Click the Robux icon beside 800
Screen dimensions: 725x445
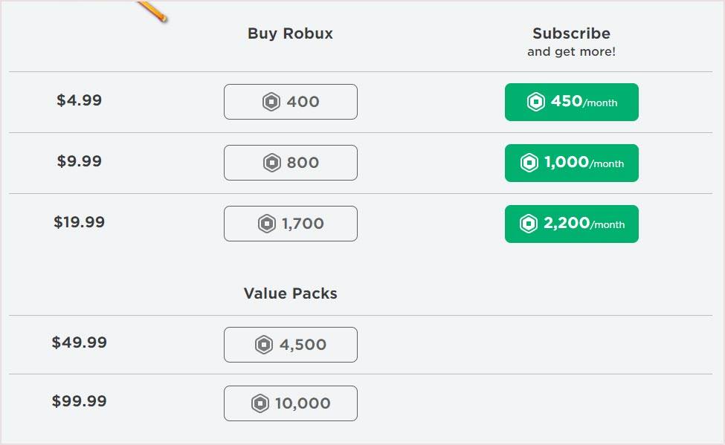point(272,163)
